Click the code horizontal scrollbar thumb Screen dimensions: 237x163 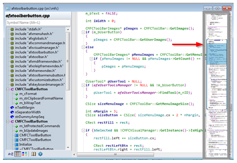pos(116,155)
